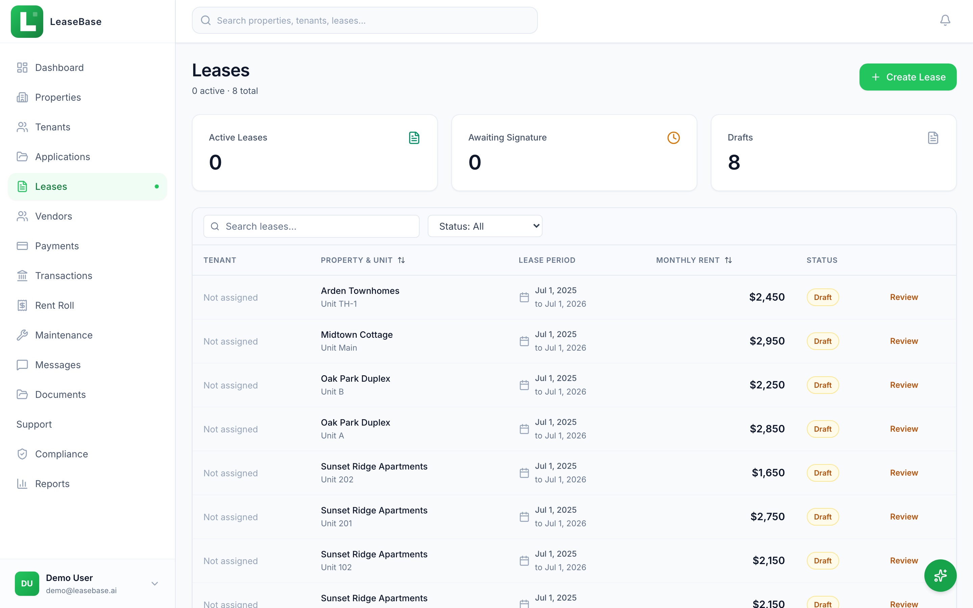Click the Properties building icon
This screenshot has height=608, width=973.
click(x=22, y=97)
